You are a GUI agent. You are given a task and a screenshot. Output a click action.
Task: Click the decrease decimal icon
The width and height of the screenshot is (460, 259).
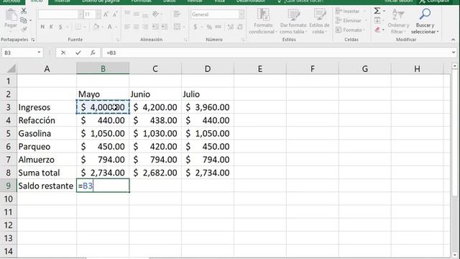[239, 27]
